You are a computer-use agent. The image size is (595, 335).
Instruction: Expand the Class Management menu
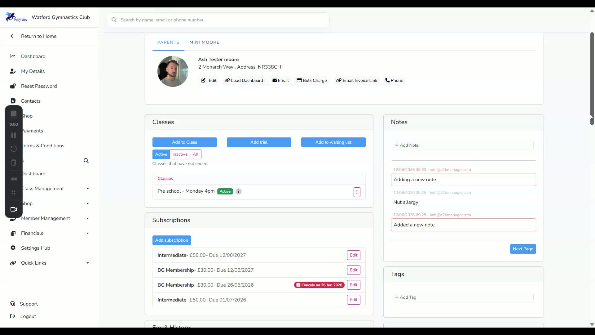(x=88, y=189)
